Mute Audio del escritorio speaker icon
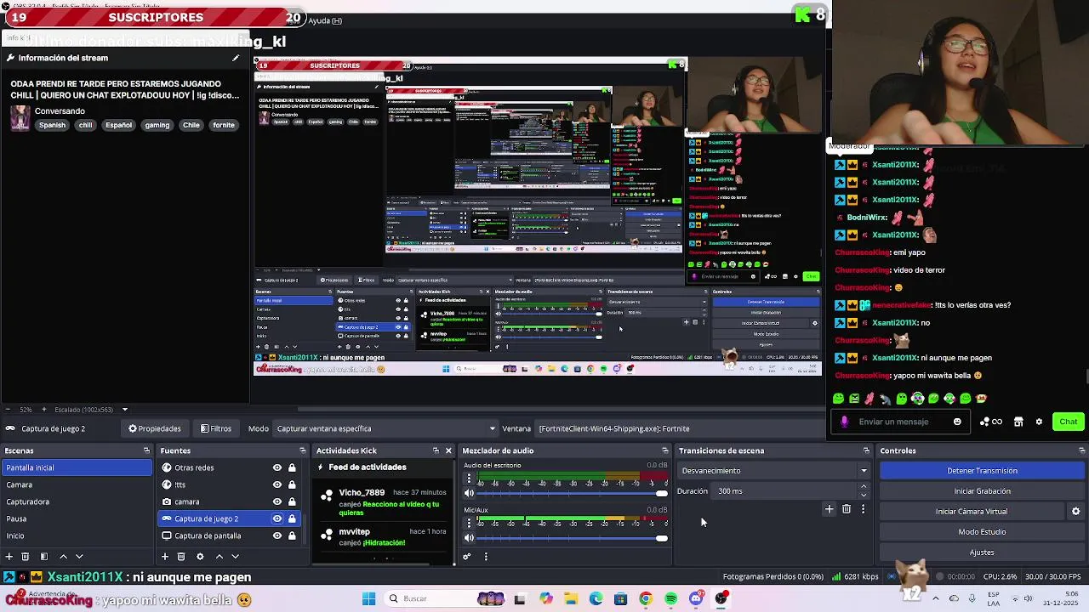The height and width of the screenshot is (612, 1089). pos(469,493)
